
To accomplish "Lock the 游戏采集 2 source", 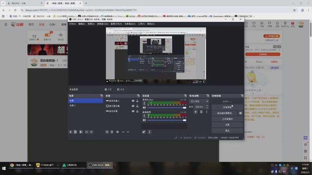I will (x=137, y=101).
